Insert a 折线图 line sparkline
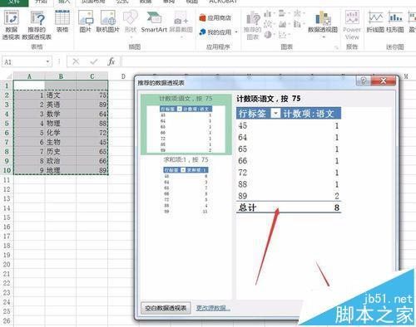This screenshot has width=416, height=327. coord(375,22)
